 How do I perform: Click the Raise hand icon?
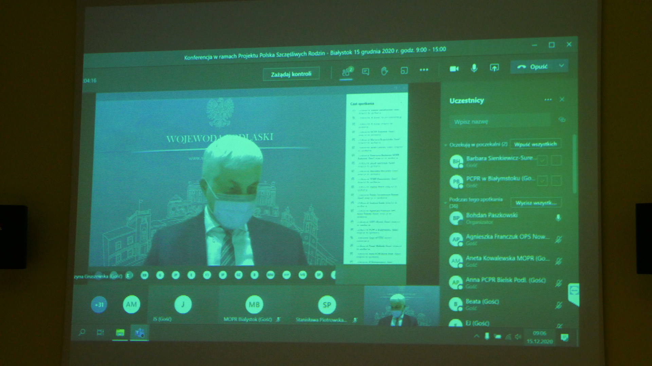pyautogui.click(x=384, y=71)
